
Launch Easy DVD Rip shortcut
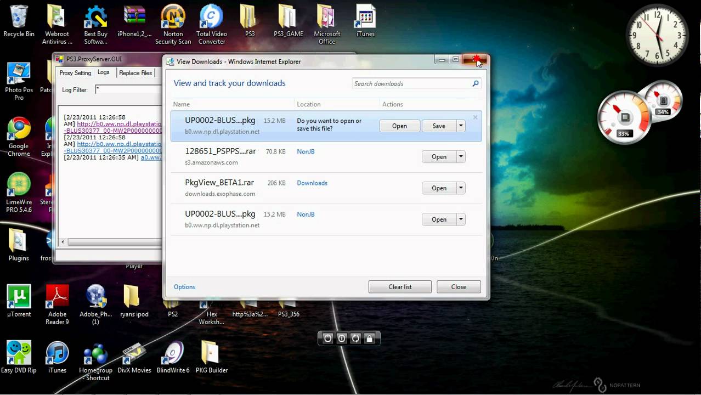pyautogui.click(x=19, y=357)
